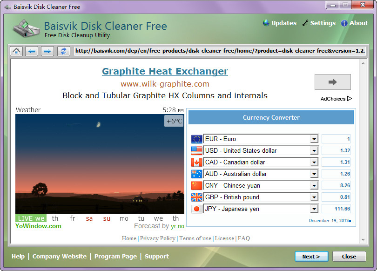This screenshot has width=377, height=271.
Task: Go to the browser Home icon
Action: click(16, 51)
